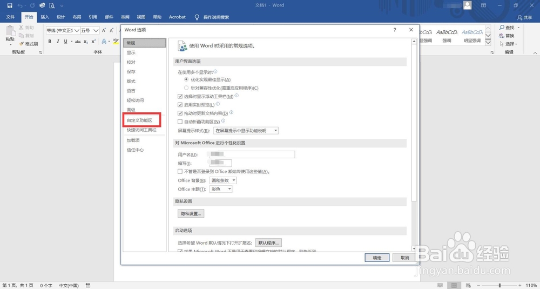The width and height of the screenshot is (540, 289).
Task: Open the Select (选择) dropdown in editing group
Action: (x=509, y=44)
